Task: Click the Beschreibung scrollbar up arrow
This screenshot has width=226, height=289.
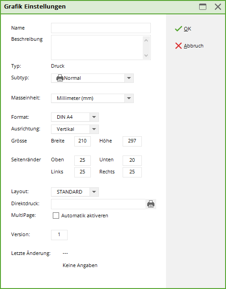Action: point(146,40)
